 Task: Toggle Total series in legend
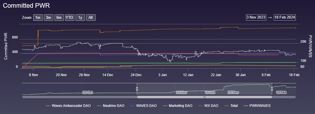coord(231,105)
